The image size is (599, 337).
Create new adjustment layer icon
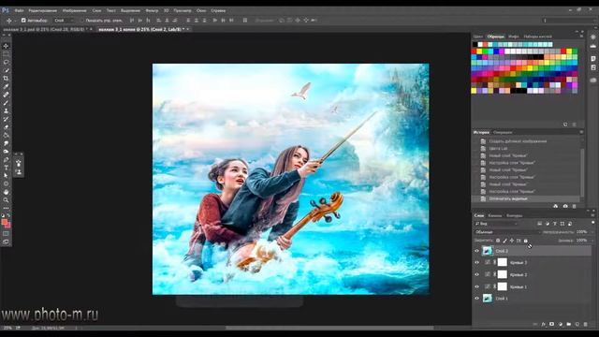pyautogui.click(x=561, y=324)
